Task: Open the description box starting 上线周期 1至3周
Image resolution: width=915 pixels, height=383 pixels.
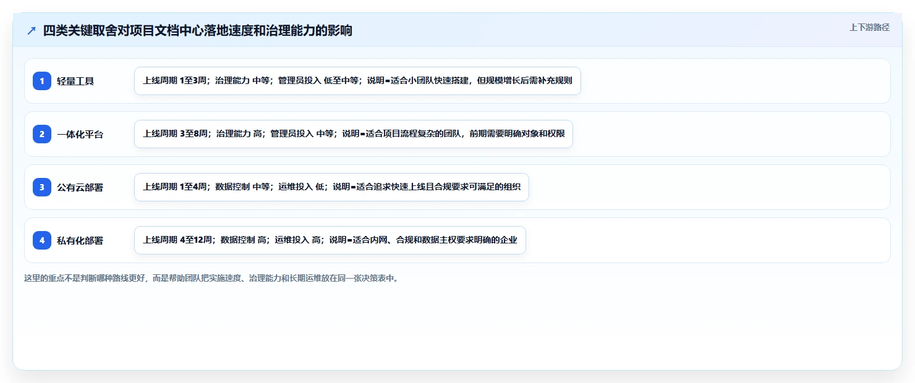Action: pos(357,81)
